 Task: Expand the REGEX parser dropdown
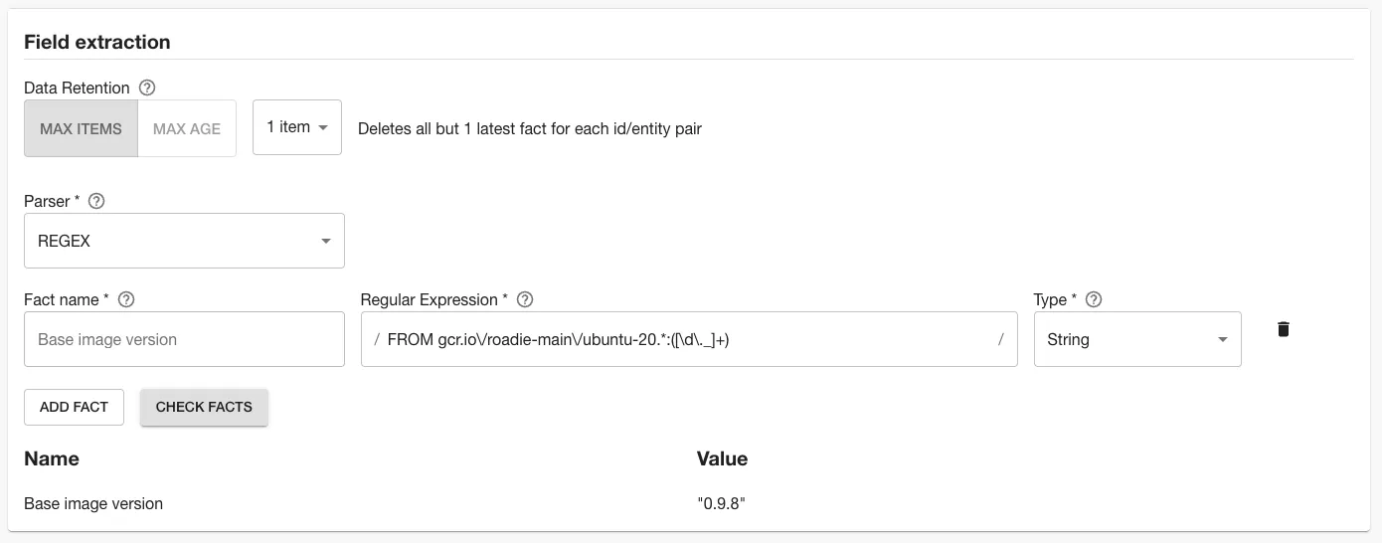coord(184,241)
